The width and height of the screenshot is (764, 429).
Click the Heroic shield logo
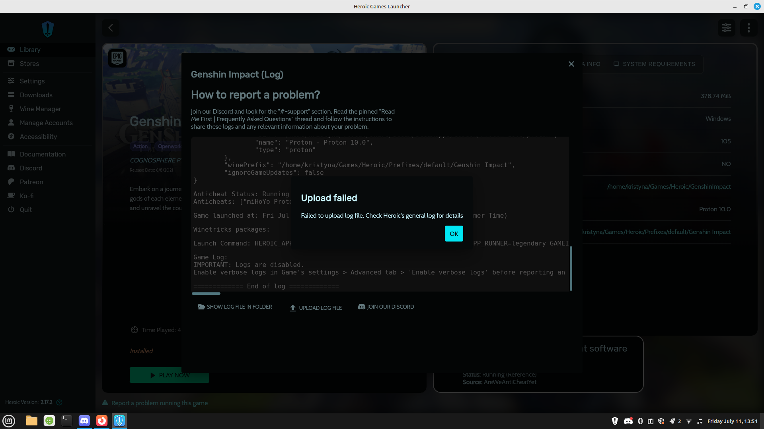pyautogui.click(x=48, y=29)
